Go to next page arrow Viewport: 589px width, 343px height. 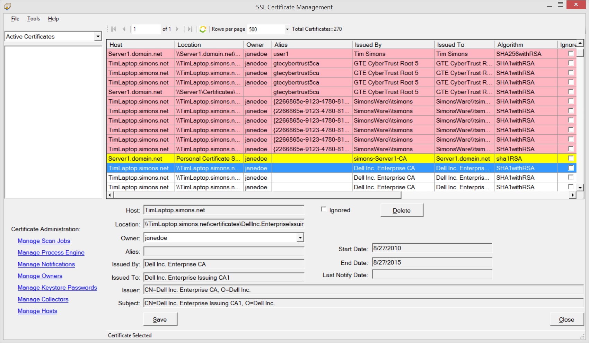click(177, 29)
